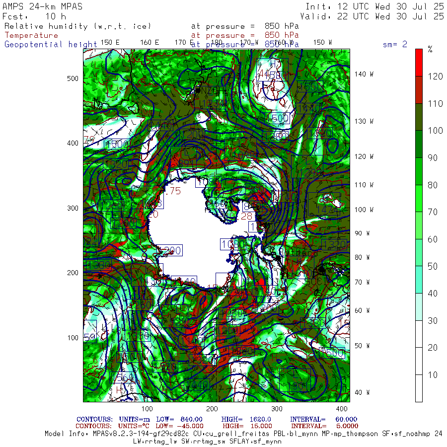Click the "AMPS 24-km MPAS" title
Viewport: 447px width, 447px height.
pyautogui.click(x=43, y=6)
